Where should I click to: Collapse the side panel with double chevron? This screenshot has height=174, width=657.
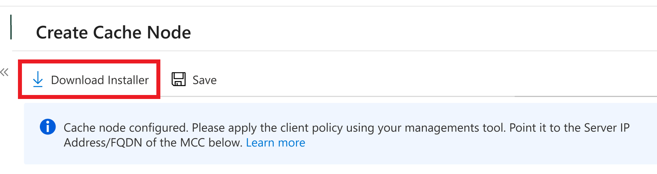point(4,72)
